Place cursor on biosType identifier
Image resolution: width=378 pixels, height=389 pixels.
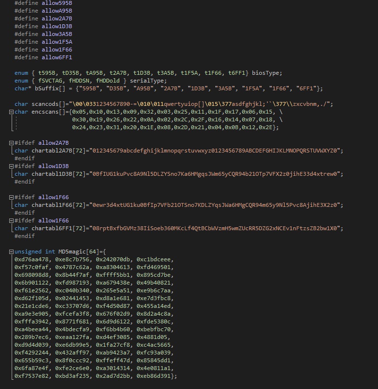[x=266, y=73]
